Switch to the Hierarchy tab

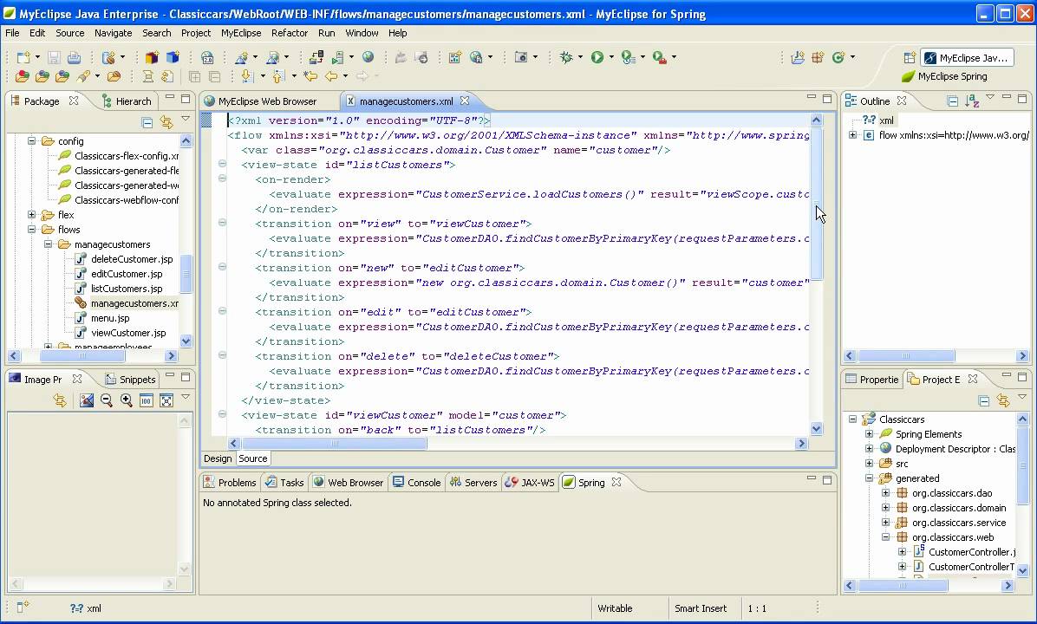127,101
